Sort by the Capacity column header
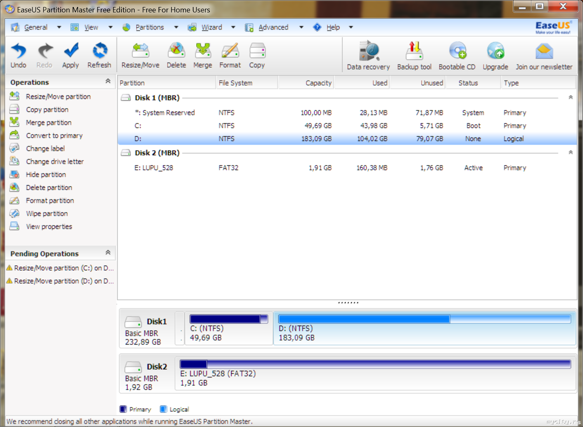 (x=306, y=83)
